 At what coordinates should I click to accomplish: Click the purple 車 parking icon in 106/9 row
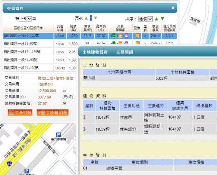(x=127, y=36)
